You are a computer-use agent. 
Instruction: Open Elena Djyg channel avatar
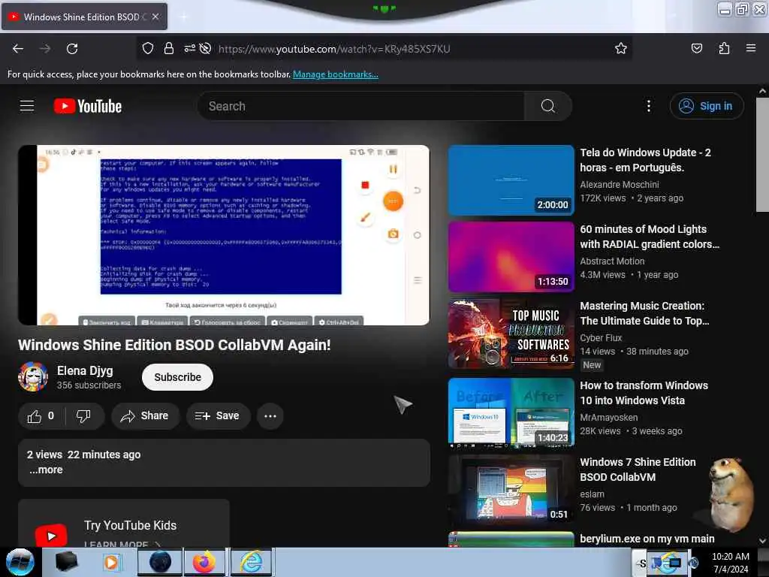click(x=33, y=377)
